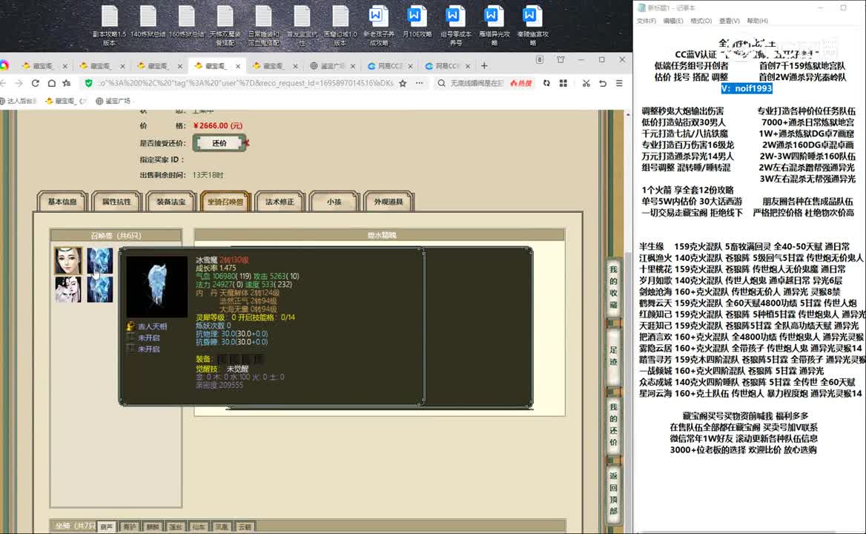The width and height of the screenshot is (866, 534).
Task: Click the scissors screenshot tool icon
Action: (x=586, y=83)
